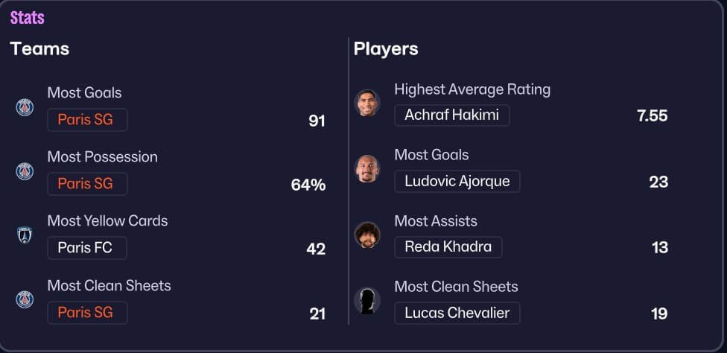
Task: Click Lucas Chevalier's silhouette avatar
Action: click(x=367, y=301)
